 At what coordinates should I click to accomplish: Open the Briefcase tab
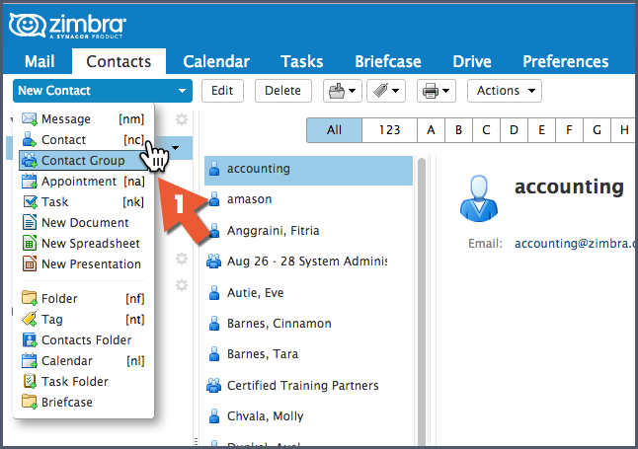click(x=388, y=61)
